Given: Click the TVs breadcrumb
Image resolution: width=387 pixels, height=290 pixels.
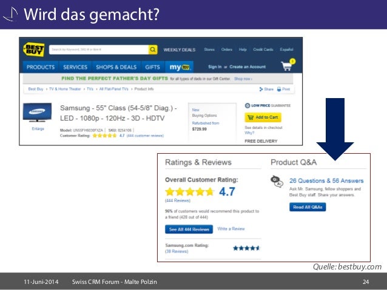Looking at the screenshot, I should tap(90, 89).
